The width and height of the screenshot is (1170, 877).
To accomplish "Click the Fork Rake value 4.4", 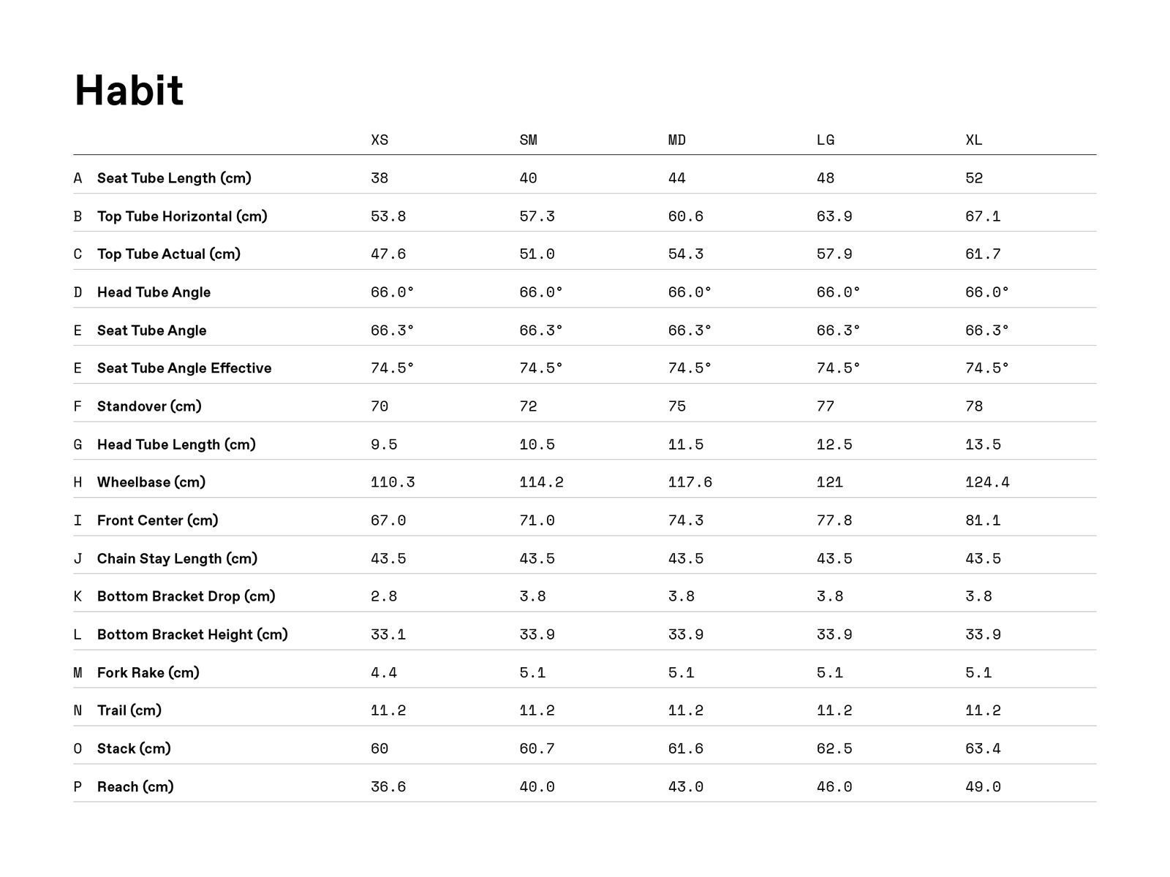I will pos(384,672).
